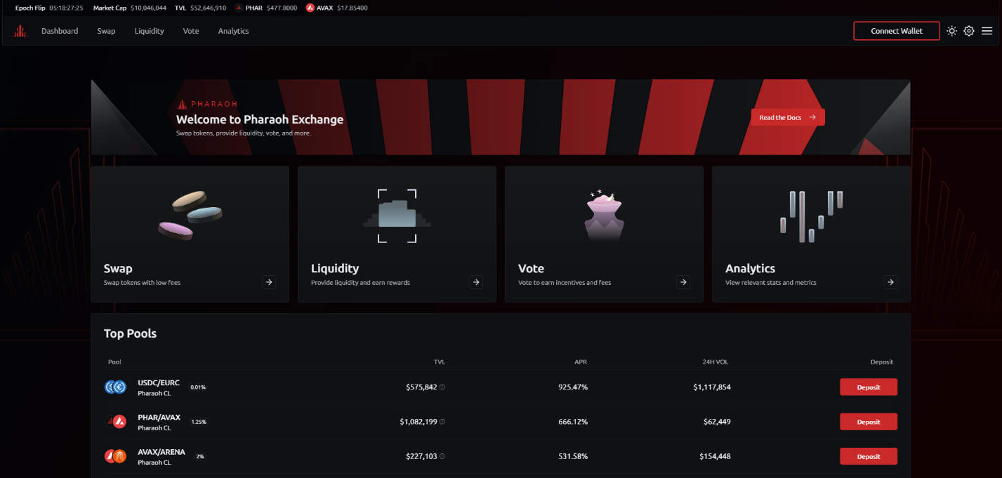
Task: Click info icon beside $227,103 TVL
Action: point(442,456)
